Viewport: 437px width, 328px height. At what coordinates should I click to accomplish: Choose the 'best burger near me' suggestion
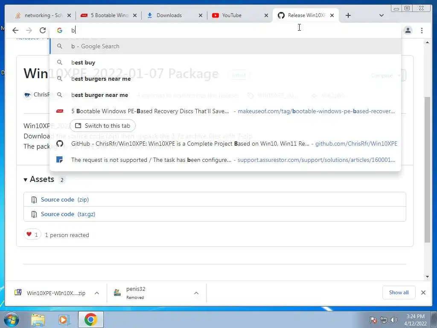(225, 95)
